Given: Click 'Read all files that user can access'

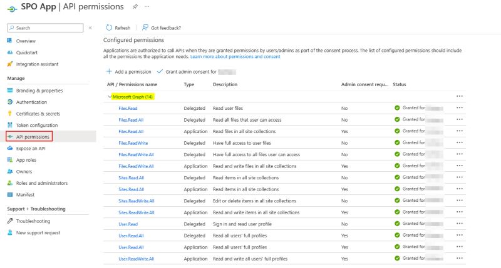Looking at the screenshot, I should 247,120.
